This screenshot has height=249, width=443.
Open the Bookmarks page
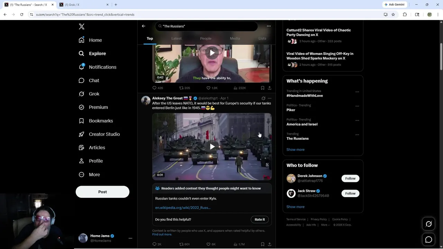point(96,121)
